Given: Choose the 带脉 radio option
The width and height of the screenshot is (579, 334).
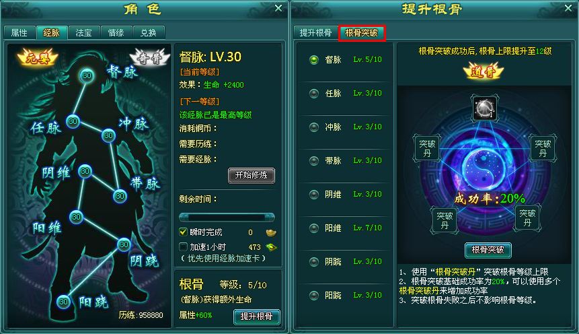Looking at the screenshot, I should coord(314,161).
